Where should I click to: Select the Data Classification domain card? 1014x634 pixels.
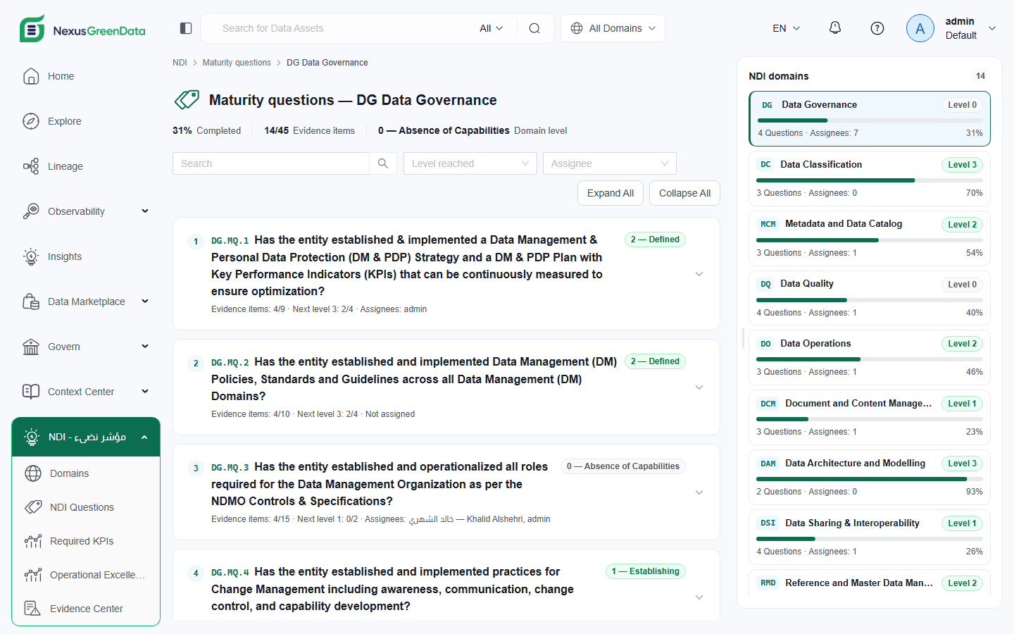pyautogui.click(x=870, y=178)
